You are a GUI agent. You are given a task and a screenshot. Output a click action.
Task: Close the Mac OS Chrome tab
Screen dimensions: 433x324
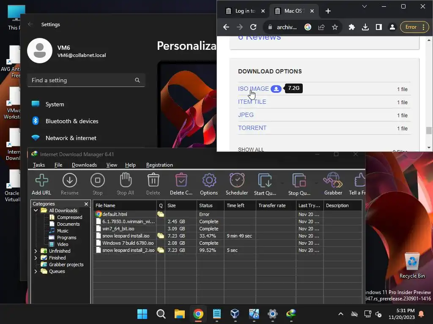(312, 11)
